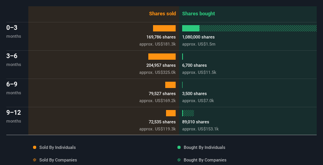Click the 89,010 shares value
The width and height of the screenshot is (323, 165).
(x=196, y=122)
